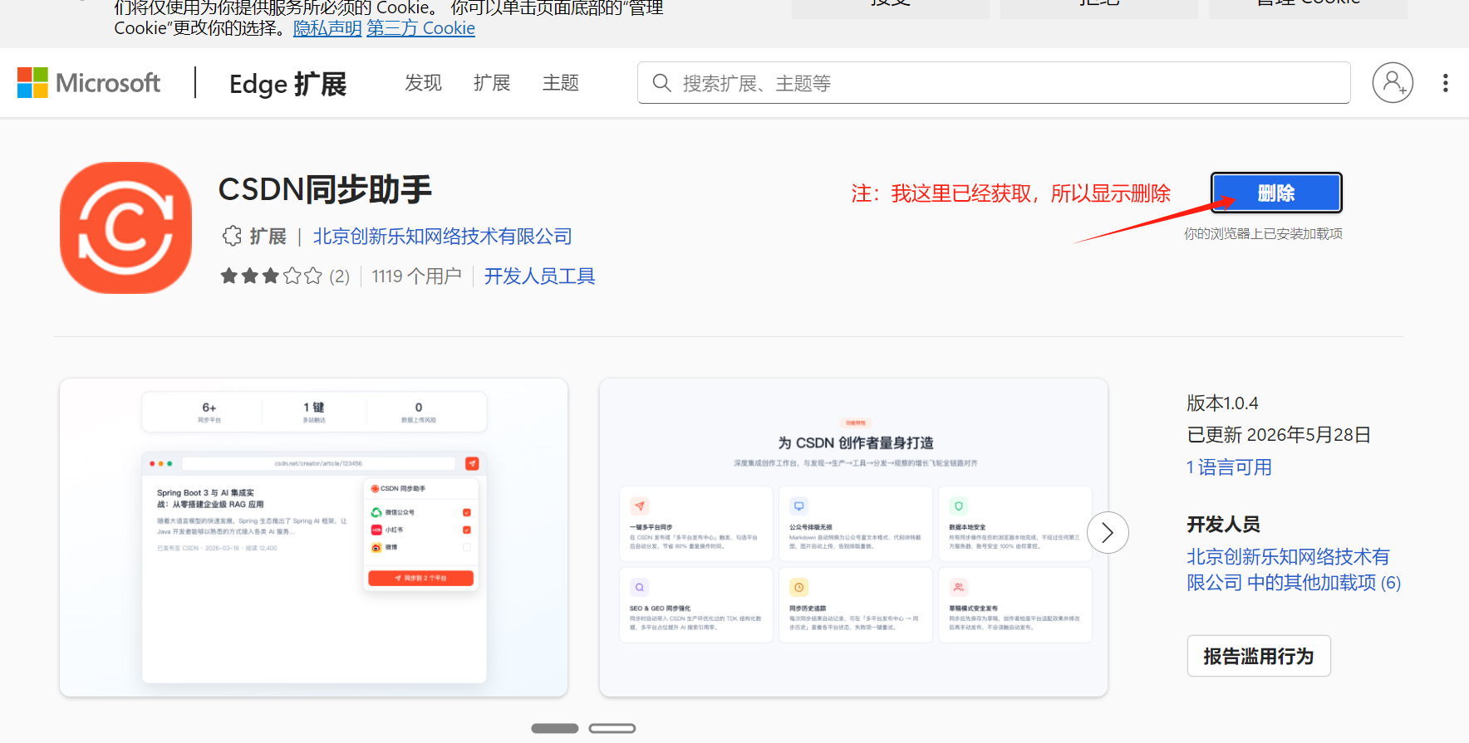Click the search magnifier icon
1469x743 pixels.
coord(661,83)
